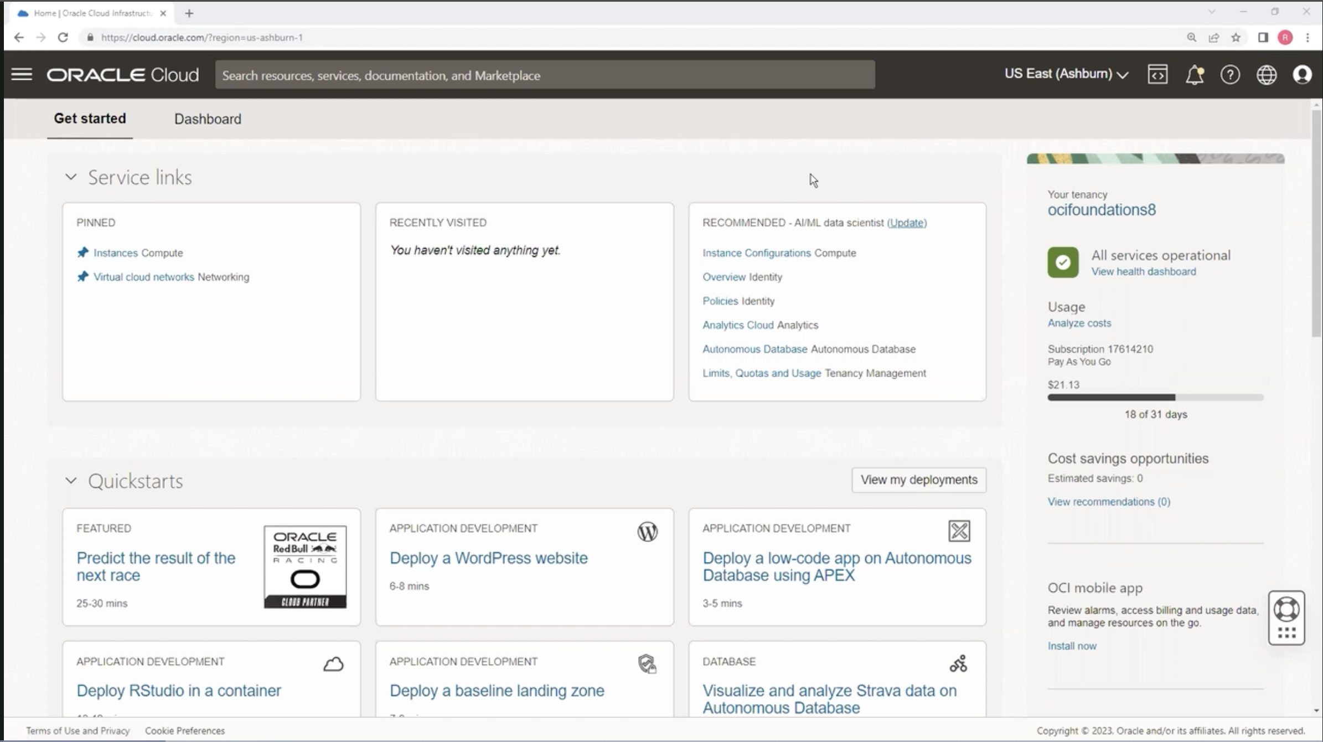Open the user profile avatar menu
This screenshot has height=742, width=1323.
[1302, 74]
